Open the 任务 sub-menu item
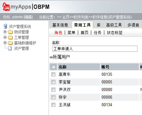This screenshot has height=115, width=142. tap(98, 33)
